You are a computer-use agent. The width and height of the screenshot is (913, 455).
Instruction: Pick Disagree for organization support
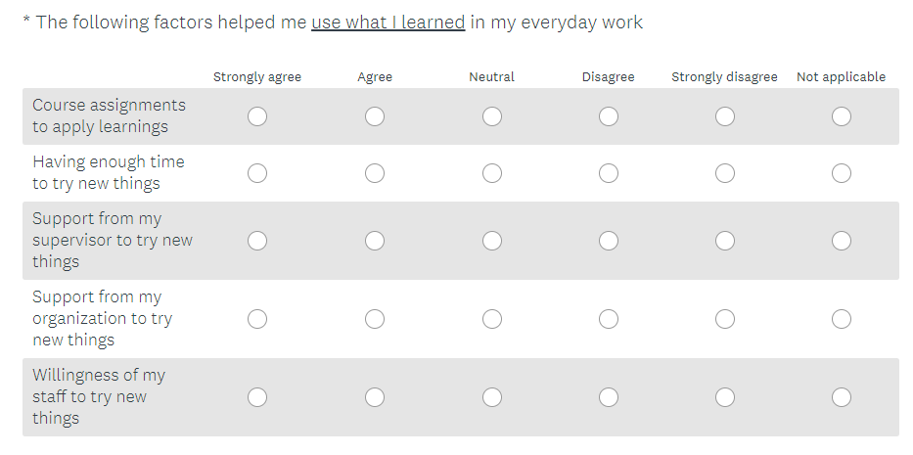[x=609, y=319]
